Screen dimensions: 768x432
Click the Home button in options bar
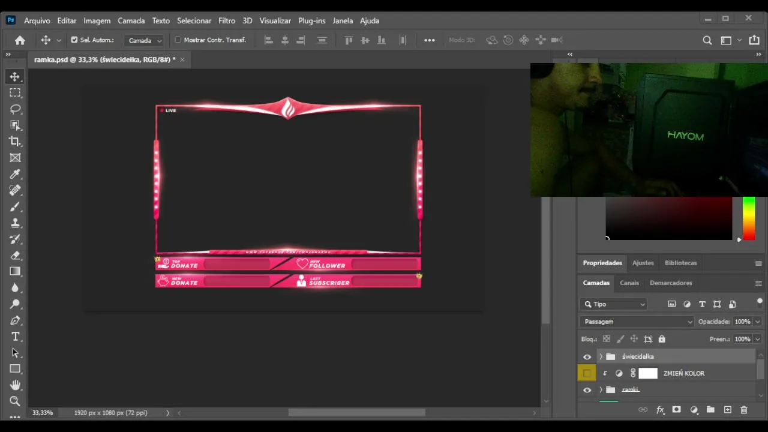20,40
